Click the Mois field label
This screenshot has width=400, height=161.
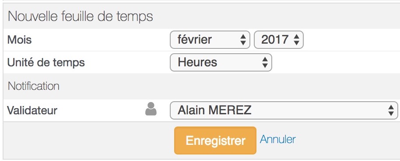tap(19, 40)
